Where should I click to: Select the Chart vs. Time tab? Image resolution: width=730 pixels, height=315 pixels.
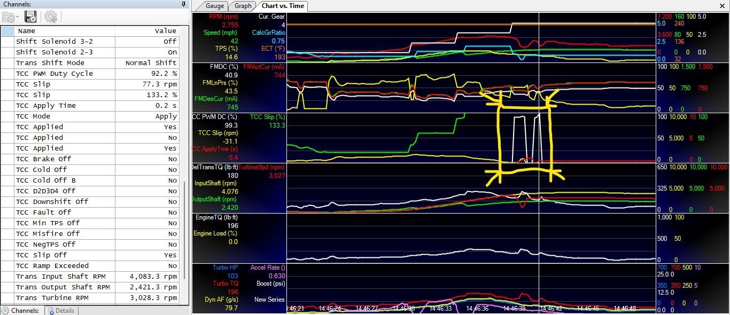[x=282, y=6]
